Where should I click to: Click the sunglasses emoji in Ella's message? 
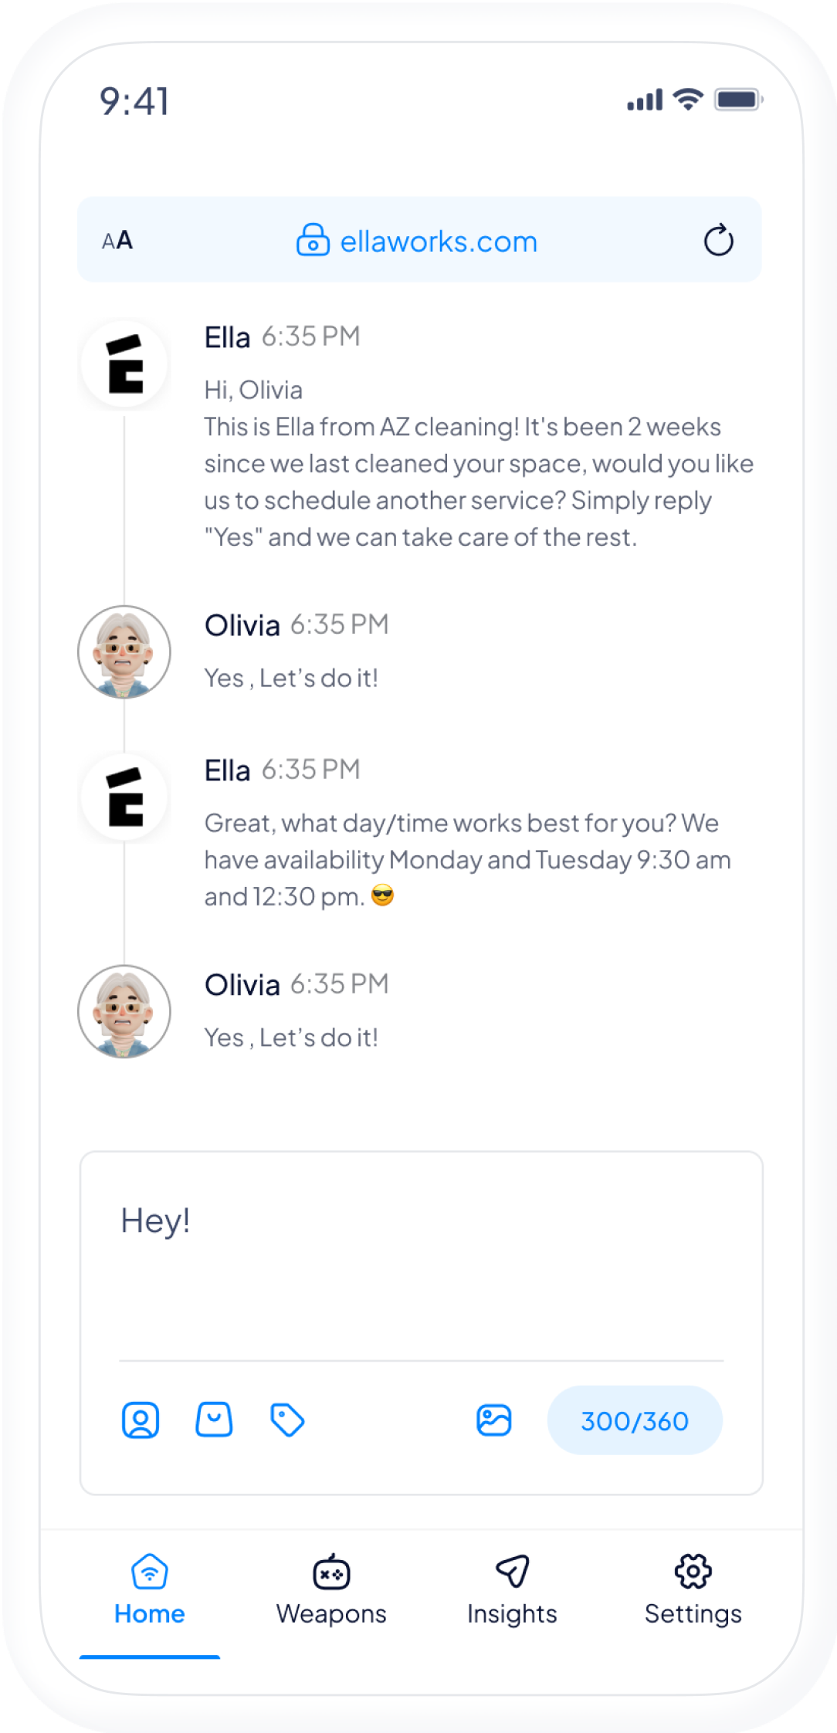[382, 896]
